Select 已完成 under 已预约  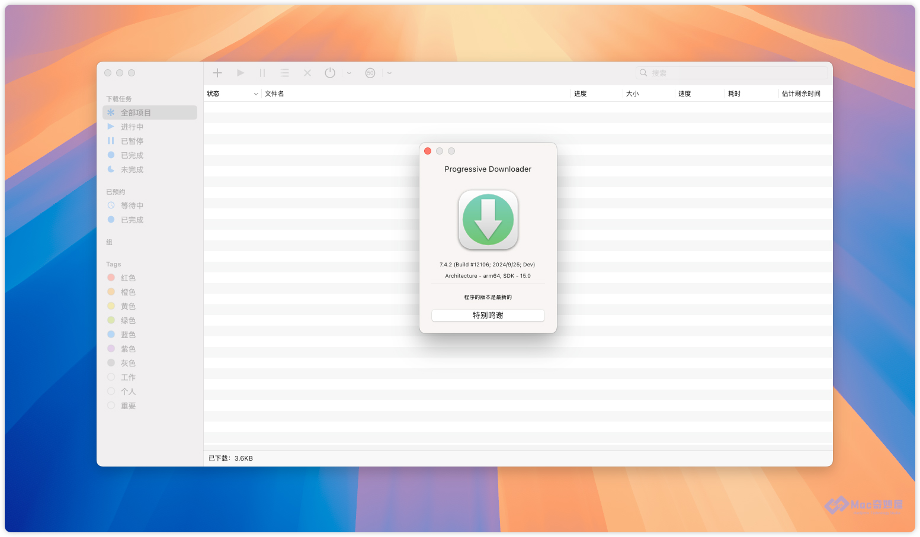coord(150,220)
